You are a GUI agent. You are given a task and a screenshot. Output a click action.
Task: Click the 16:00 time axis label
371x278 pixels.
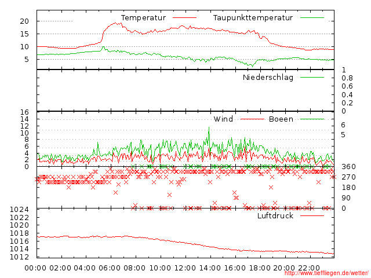click(235, 268)
